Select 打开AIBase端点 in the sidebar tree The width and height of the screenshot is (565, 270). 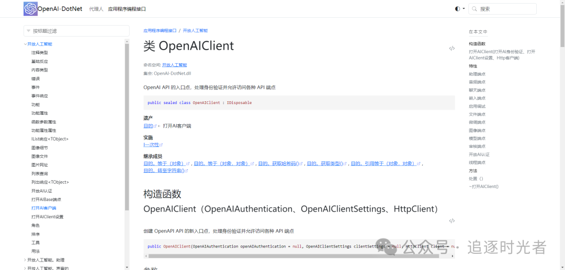(46, 199)
